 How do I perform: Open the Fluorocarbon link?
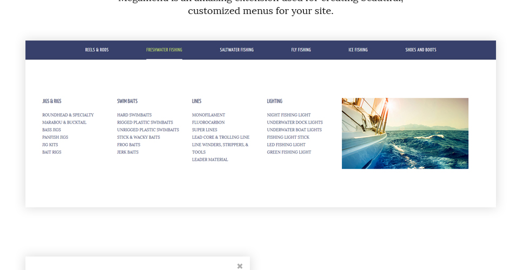point(208,123)
